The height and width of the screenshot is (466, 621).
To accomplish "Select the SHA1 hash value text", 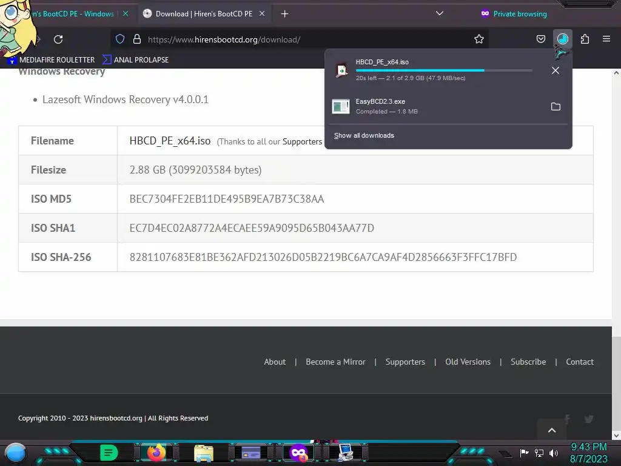I will tap(252, 228).
